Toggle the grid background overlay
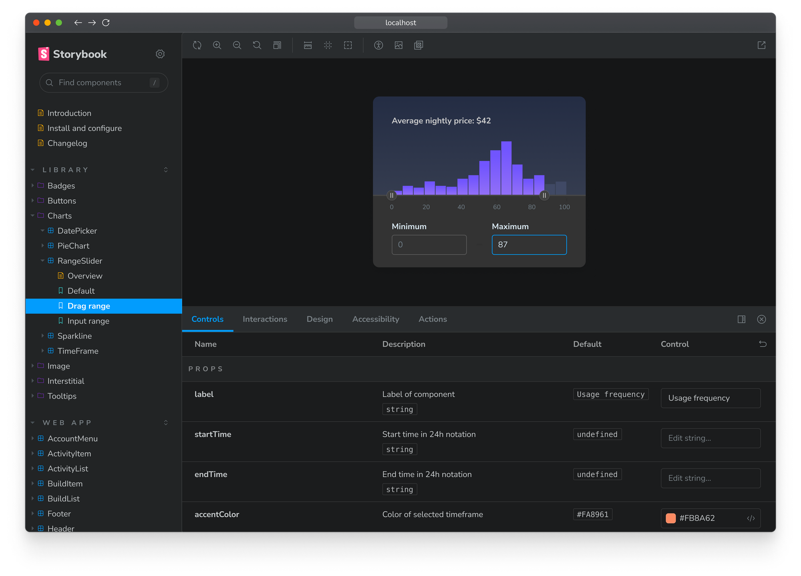The image size is (801, 576). pyautogui.click(x=328, y=45)
